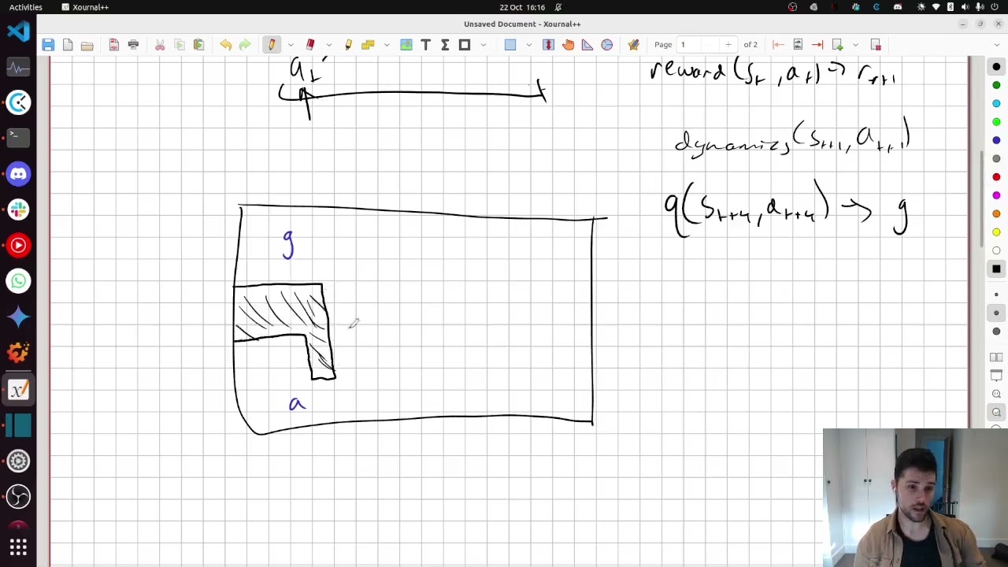Insert a new page after current
Screen dimensions: 1008x567
click(x=838, y=45)
